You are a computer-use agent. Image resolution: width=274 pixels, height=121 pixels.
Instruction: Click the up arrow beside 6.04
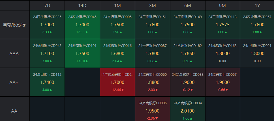tap(121, 61)
